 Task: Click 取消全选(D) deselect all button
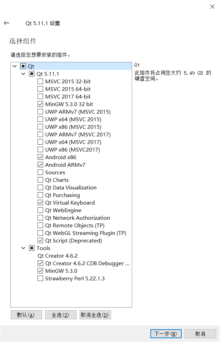point(95,315)
